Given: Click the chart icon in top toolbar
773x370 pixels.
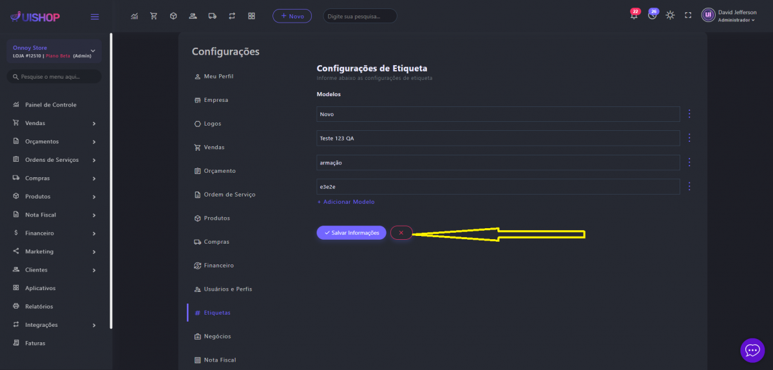Looking at the screenshot, I should [134, 15].
